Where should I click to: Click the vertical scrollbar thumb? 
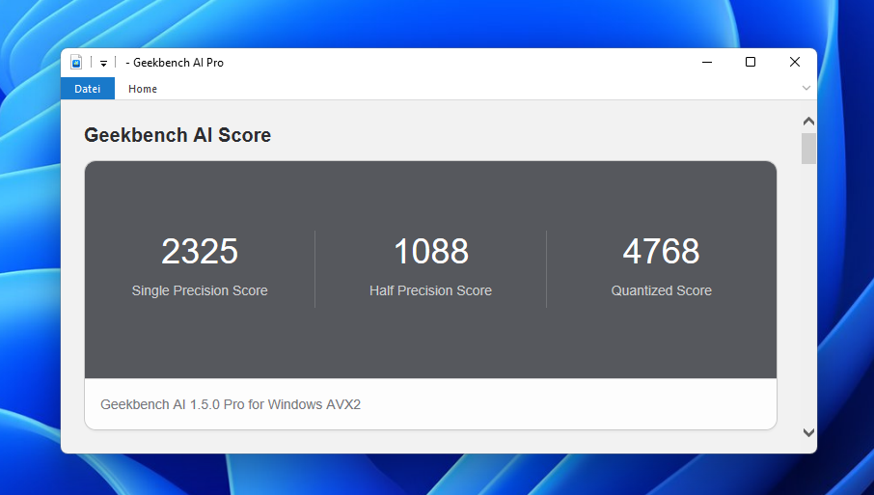(808, 149)
